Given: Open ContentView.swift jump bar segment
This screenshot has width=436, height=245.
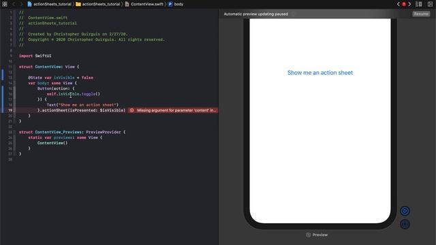Looking at the screenshot, I should [x=144, y=4].
